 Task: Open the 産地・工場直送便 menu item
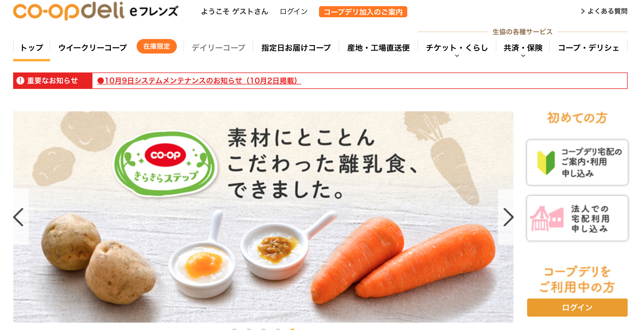point(378,48)
